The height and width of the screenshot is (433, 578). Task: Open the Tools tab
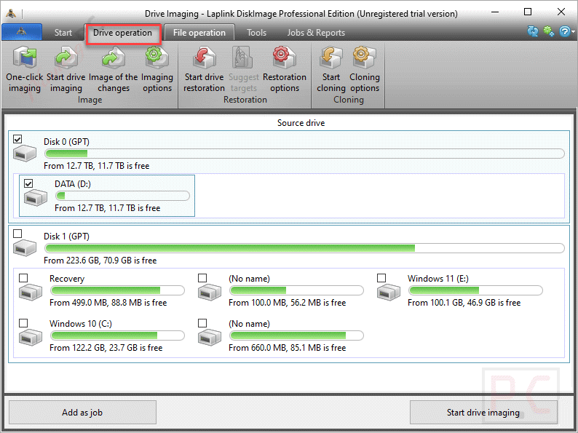click(256, 33)
